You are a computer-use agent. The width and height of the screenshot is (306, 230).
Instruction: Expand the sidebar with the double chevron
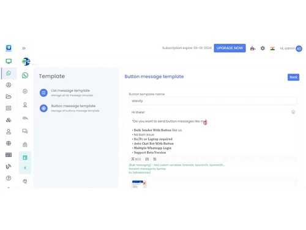click(24, 48)
